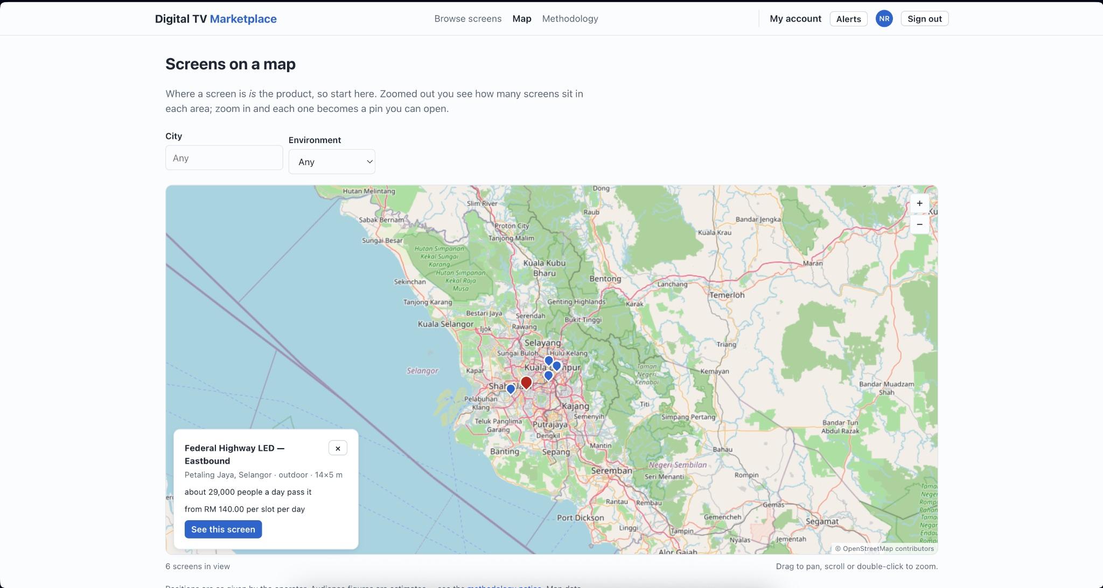The height and width of the screenshot is (588, 1103).
Task: Click the '6 screens in view' text
Action: (x=198, y=566)
